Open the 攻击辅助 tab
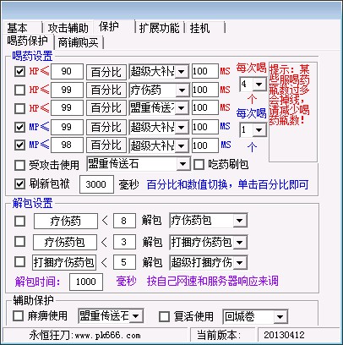This screenshot has width=343, height=345. (x=68, y=28)
